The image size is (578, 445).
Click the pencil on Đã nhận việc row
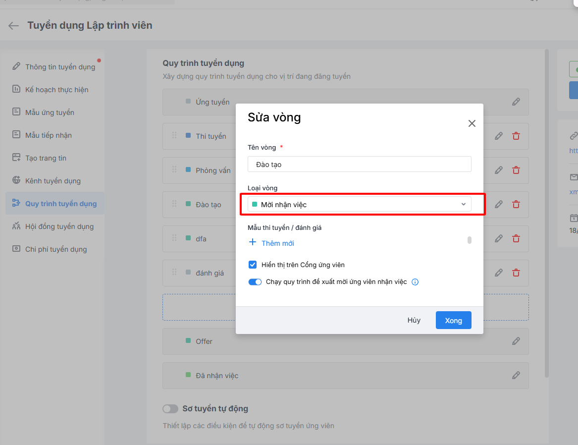pyautogui.click(x=516, y=375)
